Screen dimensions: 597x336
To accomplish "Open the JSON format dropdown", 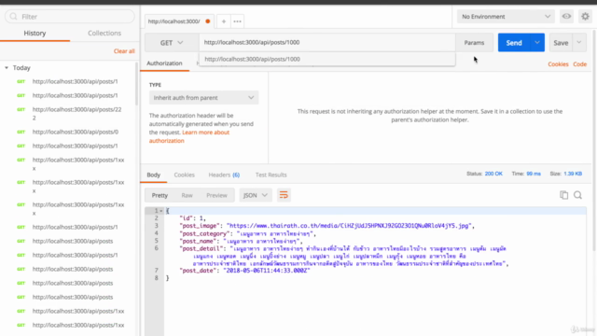I will click(x=255, y=195).
